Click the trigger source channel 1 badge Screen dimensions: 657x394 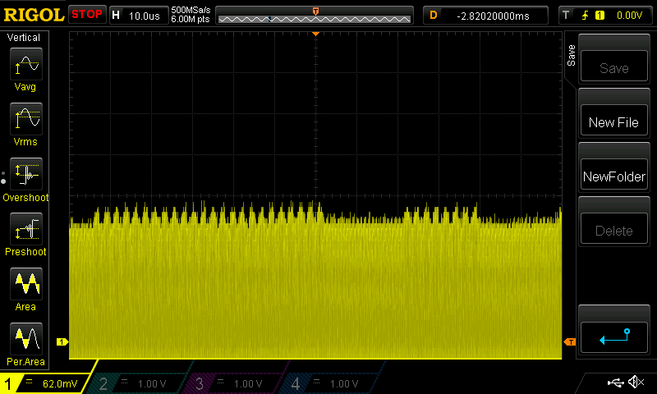coord(600,16)
